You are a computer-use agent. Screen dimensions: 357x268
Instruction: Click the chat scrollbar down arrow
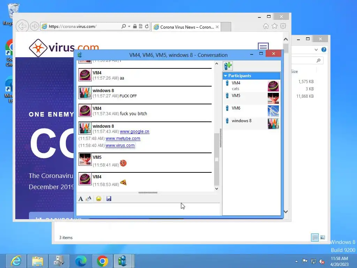(x=217, y=189)
